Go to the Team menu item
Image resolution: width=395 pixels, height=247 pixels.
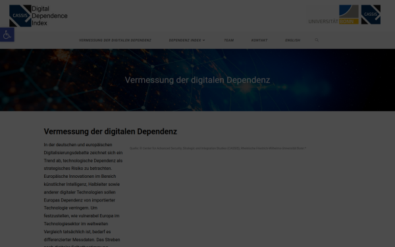click(x=228, y=40)
